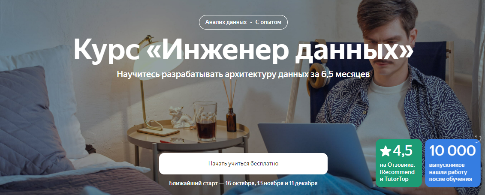Open the blue 10 000 graduates card

(x=453, y=163)
